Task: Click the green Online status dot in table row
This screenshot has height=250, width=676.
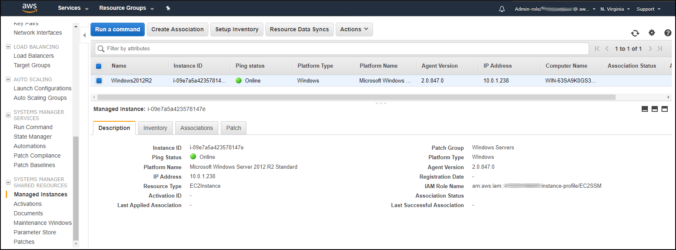Action: coord(239,80)
